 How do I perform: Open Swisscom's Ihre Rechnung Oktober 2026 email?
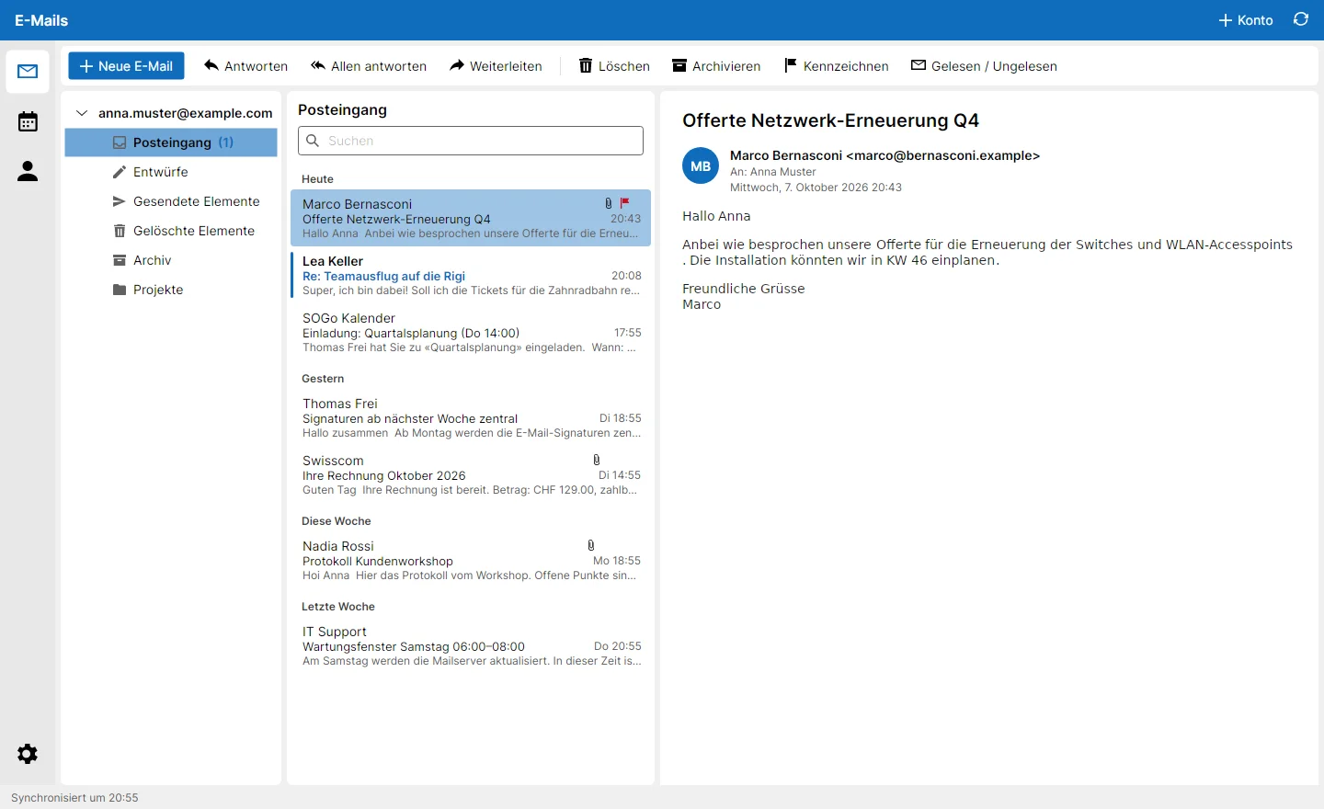[471, 474]
